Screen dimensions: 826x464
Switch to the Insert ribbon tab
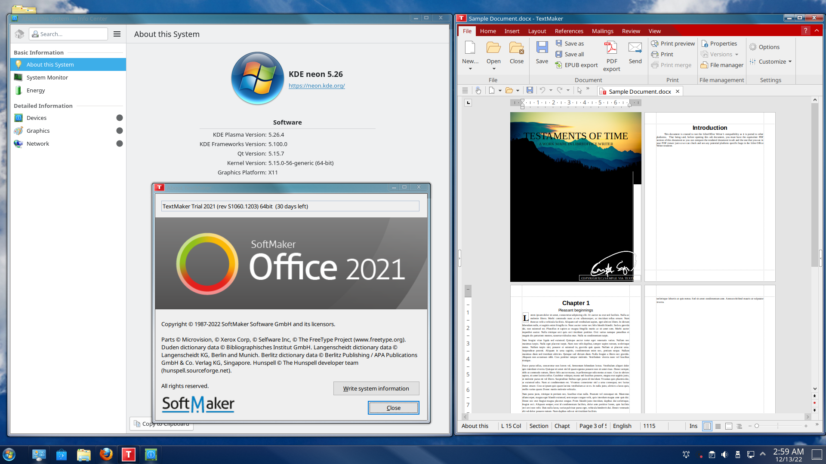click(x=512, y=31)
